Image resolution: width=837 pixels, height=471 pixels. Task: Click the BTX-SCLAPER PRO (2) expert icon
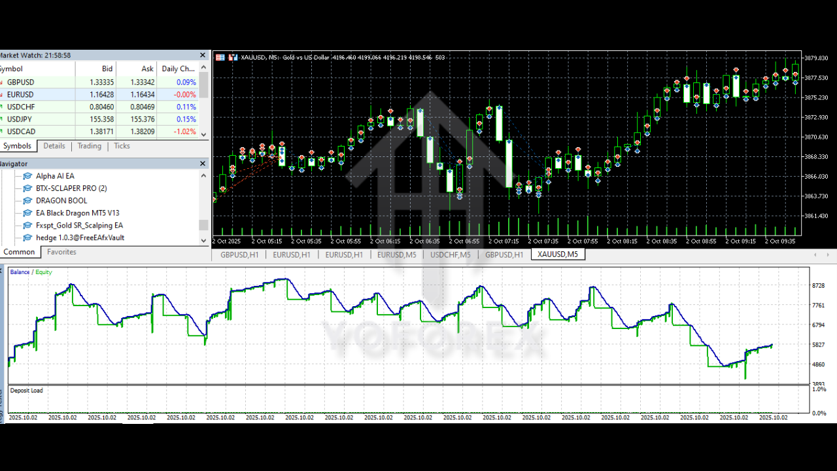pyautogui.click(x=27, y=188)
